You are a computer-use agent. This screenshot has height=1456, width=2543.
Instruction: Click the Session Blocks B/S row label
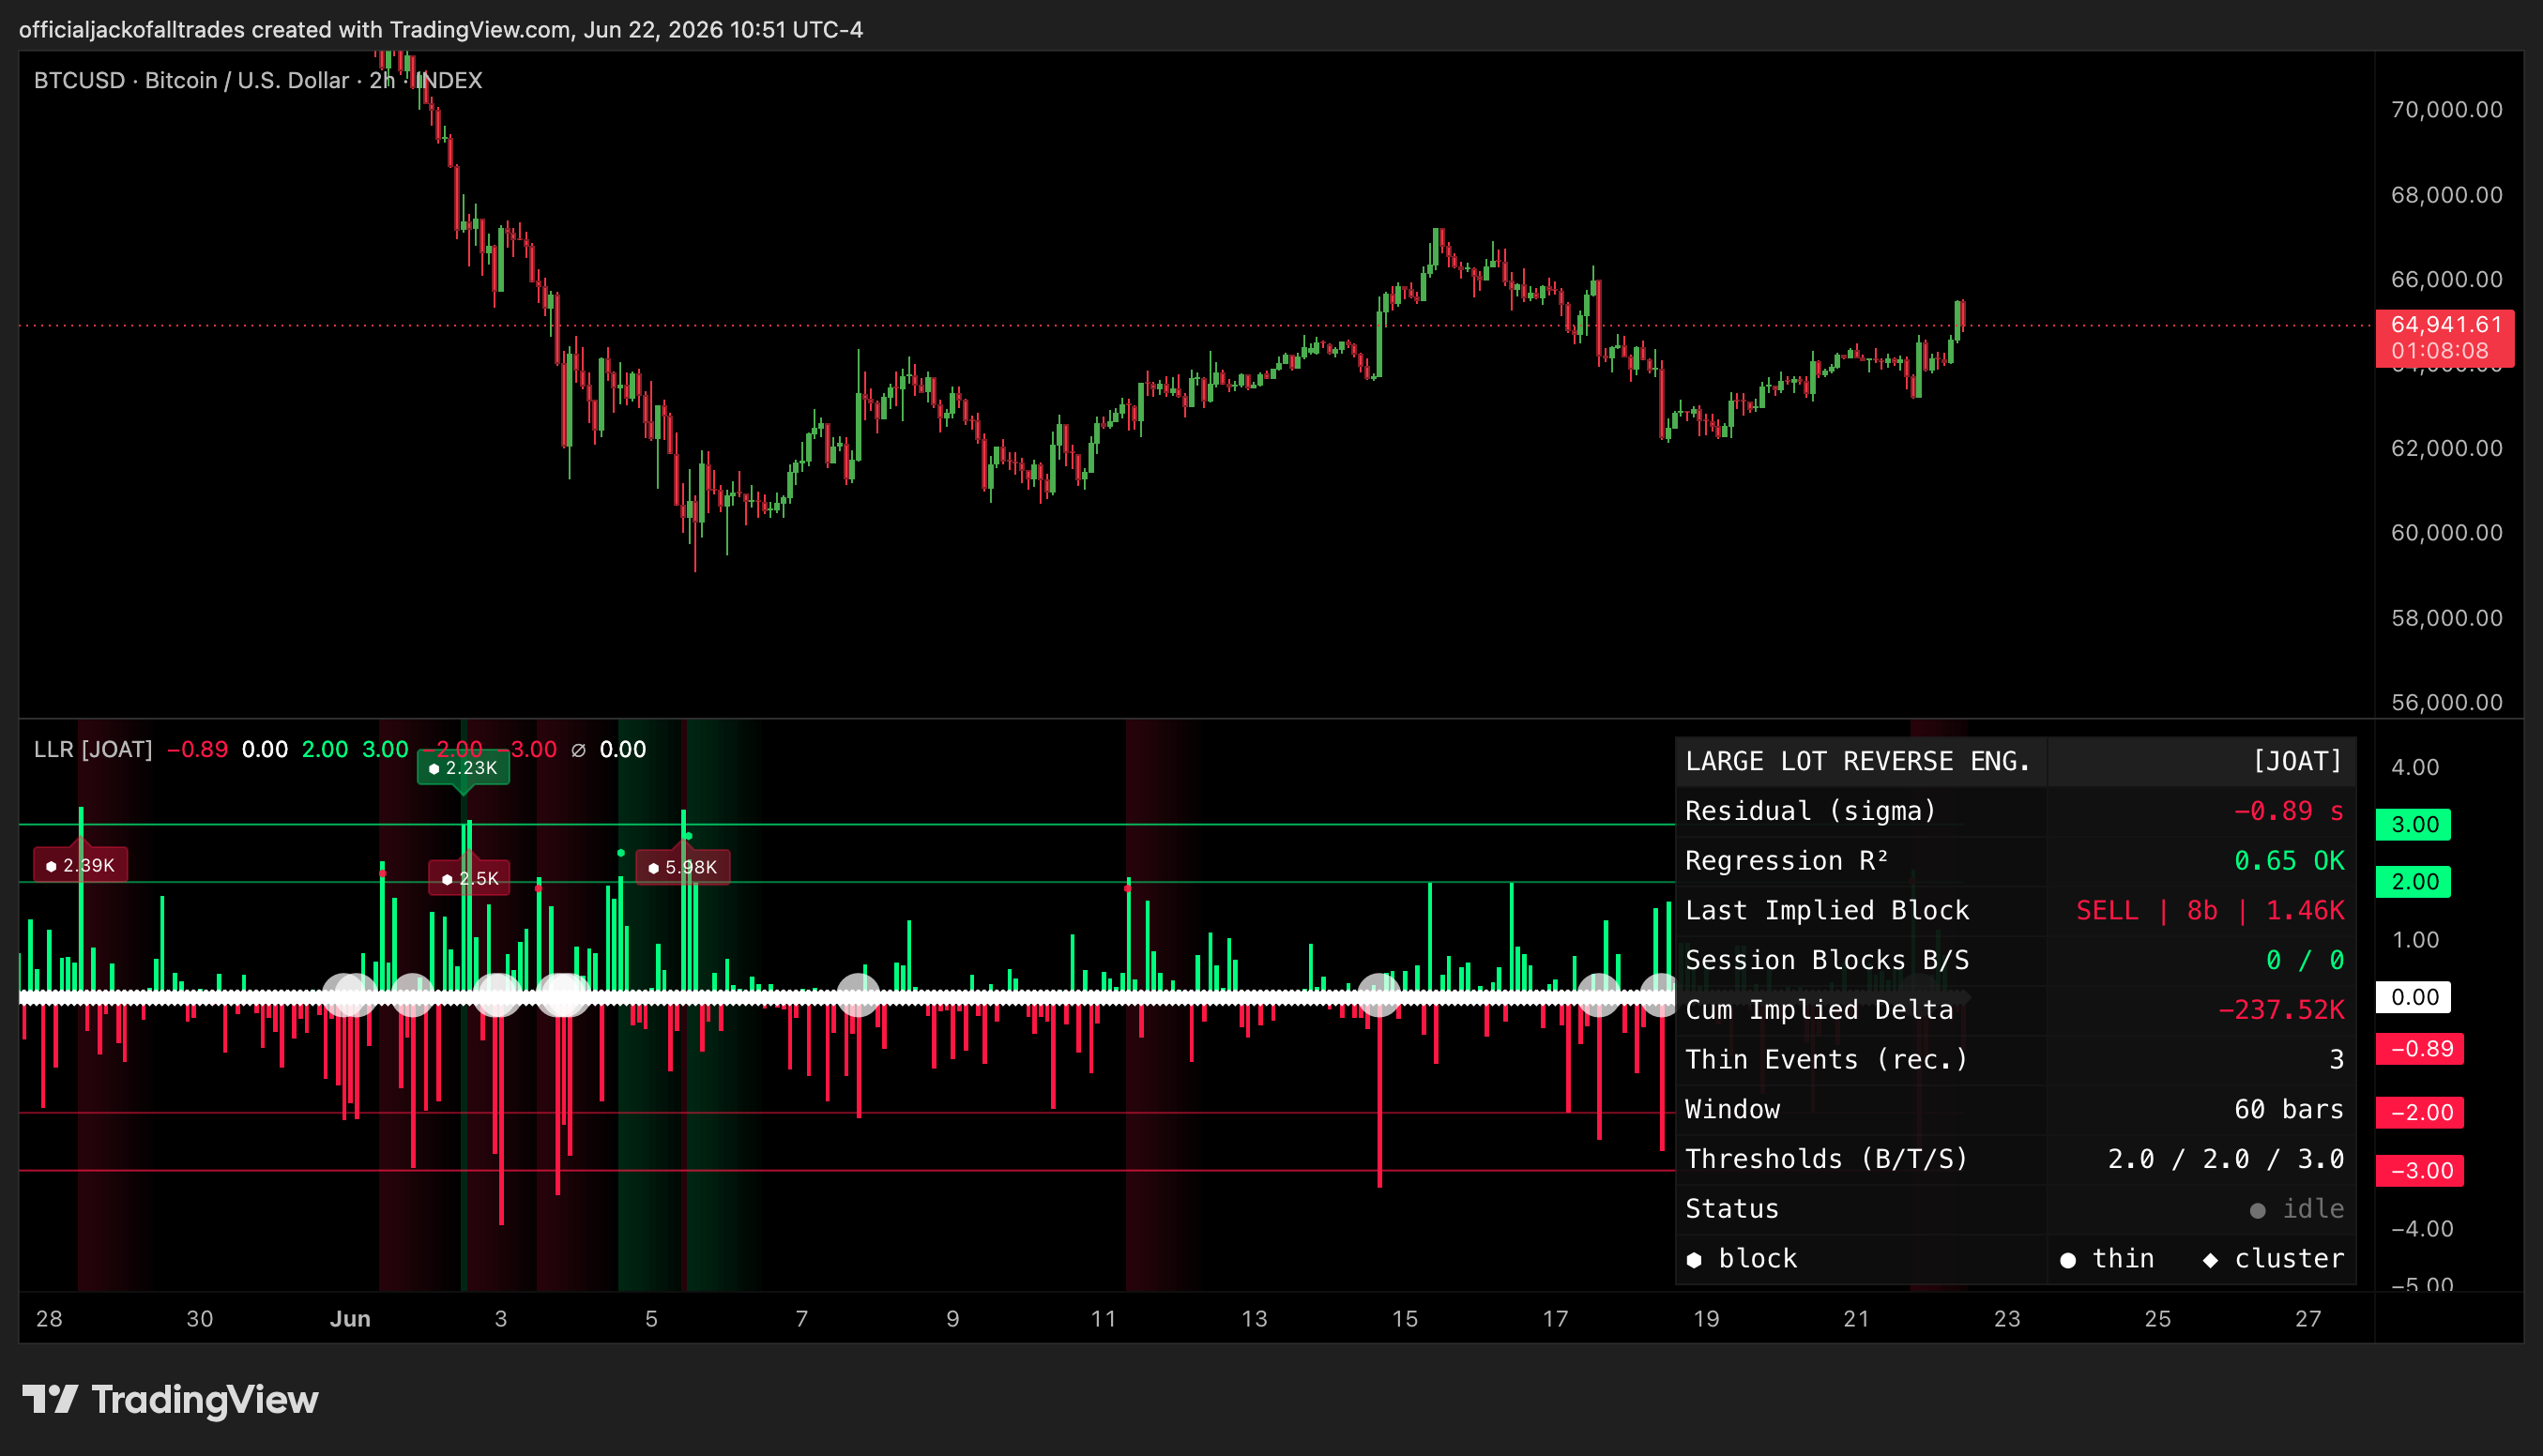[x=1826, y=960]
